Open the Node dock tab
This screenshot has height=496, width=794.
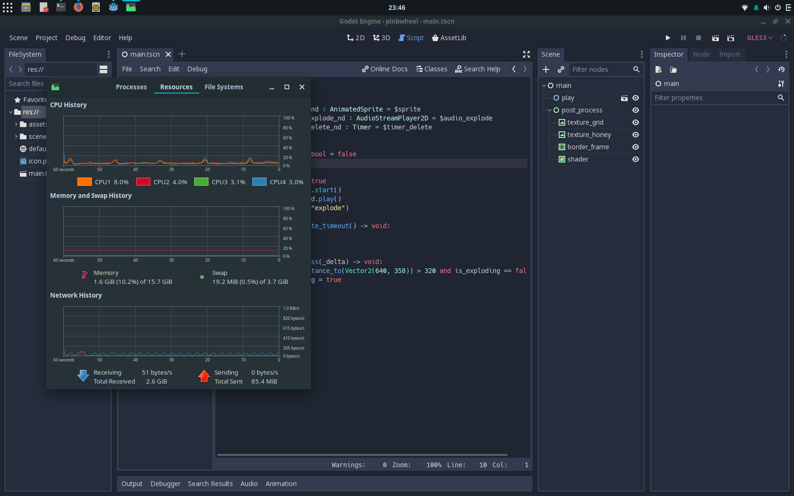pyautogui.click(x=701, y=54)
